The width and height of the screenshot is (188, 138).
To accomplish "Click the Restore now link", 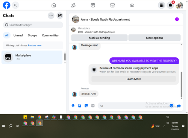I will point(35,45).
